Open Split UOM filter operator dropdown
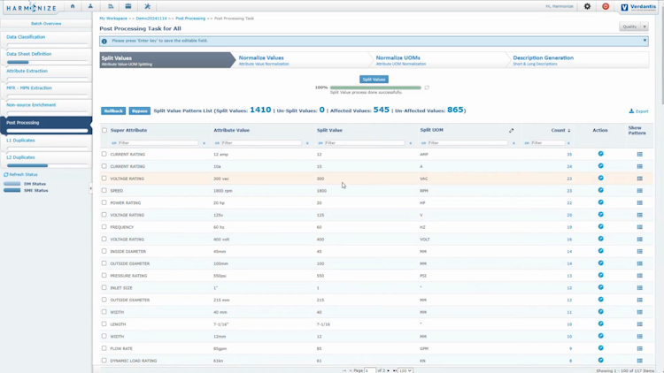 [423, 143]
